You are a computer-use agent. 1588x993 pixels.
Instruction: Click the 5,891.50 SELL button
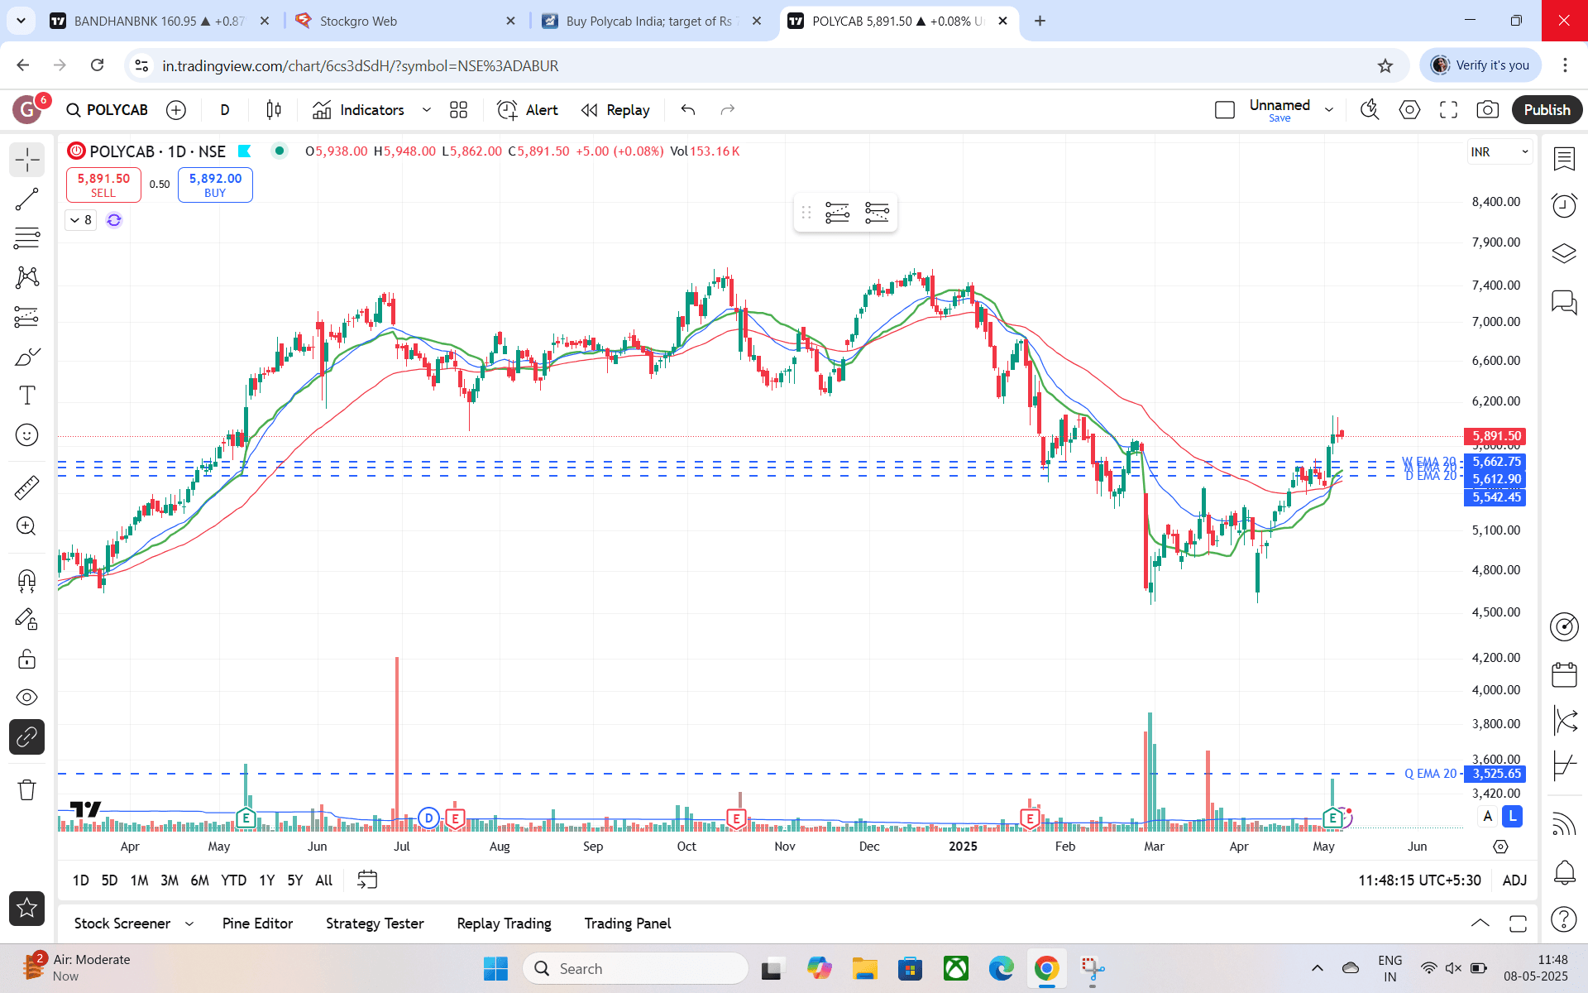[x=103, y=185]
